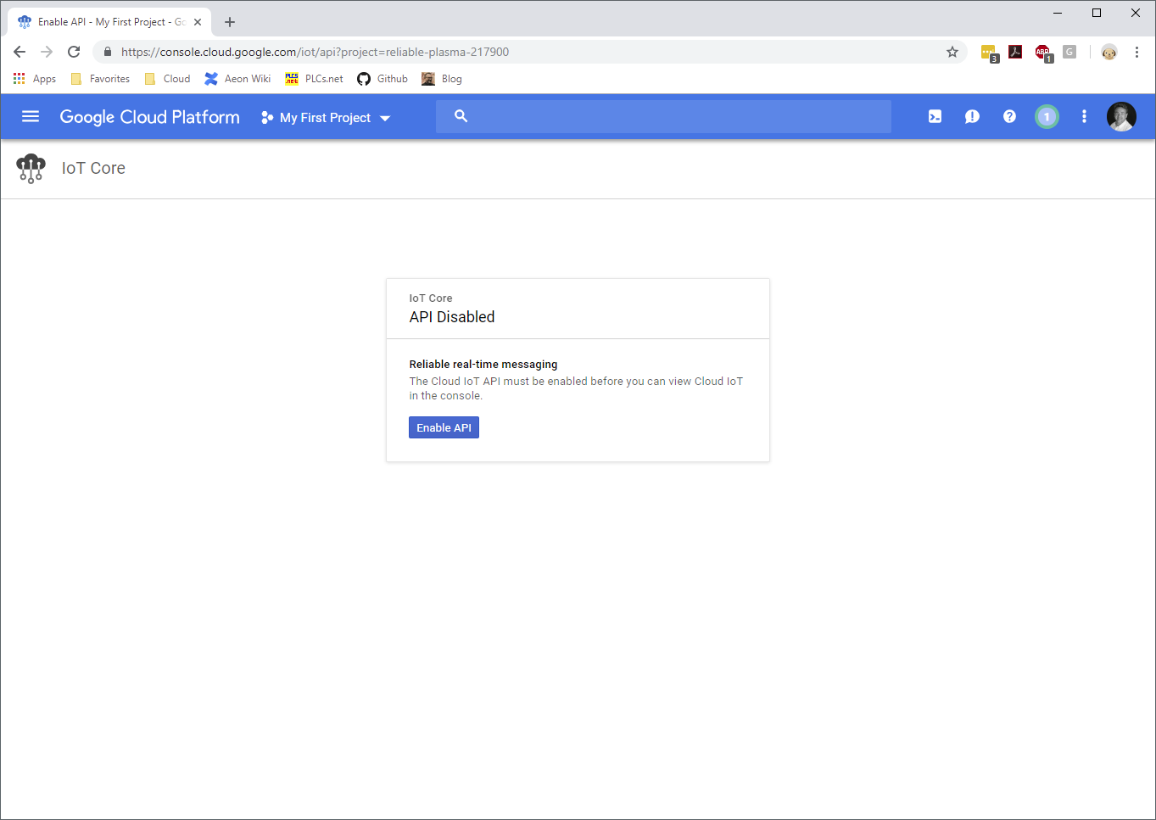The width and height of the screenshot is (1156, 820).
Task: Bookmark this page with the star icon
Action: [952, 52]
